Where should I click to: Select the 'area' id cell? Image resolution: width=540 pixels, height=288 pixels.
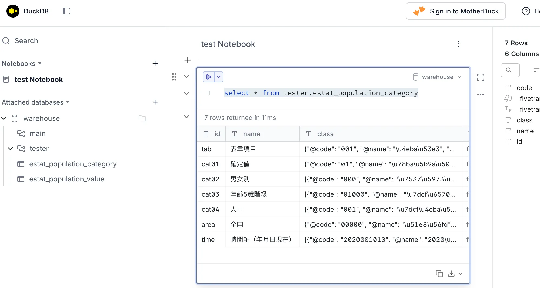(211, 224)
